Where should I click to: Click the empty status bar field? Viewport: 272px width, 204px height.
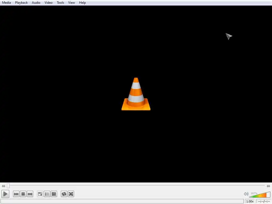122,201
